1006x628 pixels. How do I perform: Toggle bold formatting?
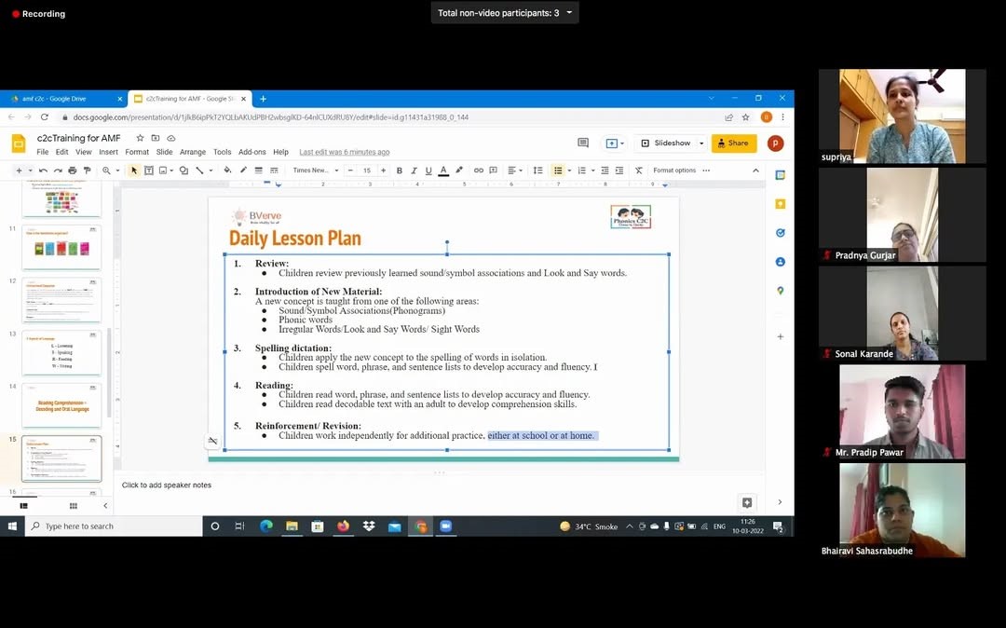coord(400,171)
